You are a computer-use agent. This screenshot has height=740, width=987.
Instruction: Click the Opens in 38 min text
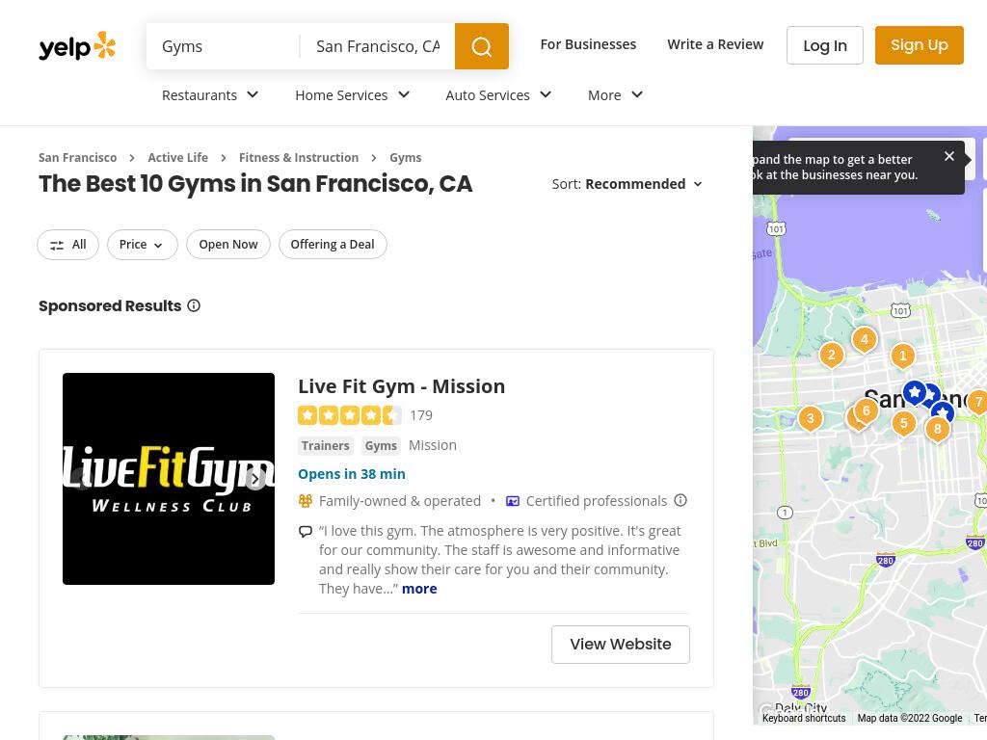pos(352,474)
